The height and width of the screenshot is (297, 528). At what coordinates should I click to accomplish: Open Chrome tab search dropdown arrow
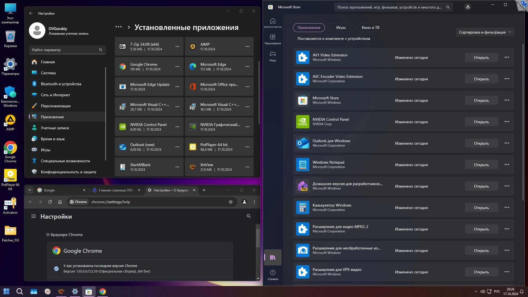coord(30,190)
